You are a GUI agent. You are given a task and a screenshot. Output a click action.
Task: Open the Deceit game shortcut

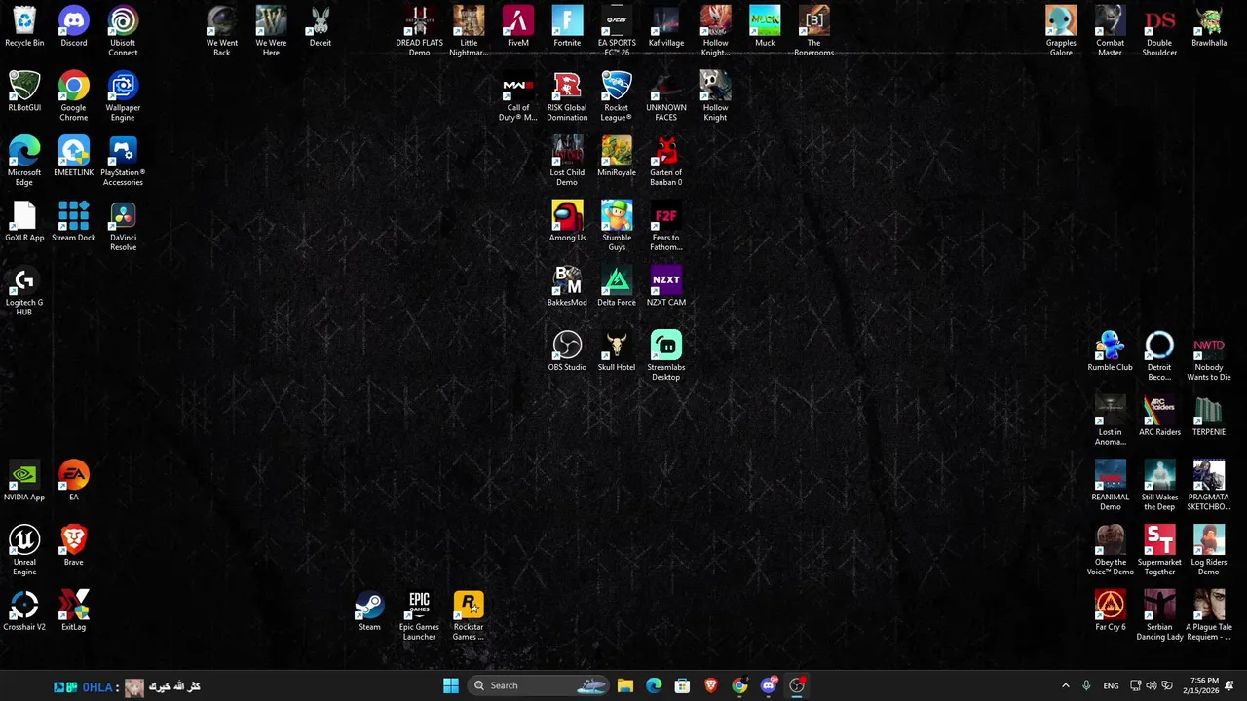pyautogui.click(x=321, y=27)
